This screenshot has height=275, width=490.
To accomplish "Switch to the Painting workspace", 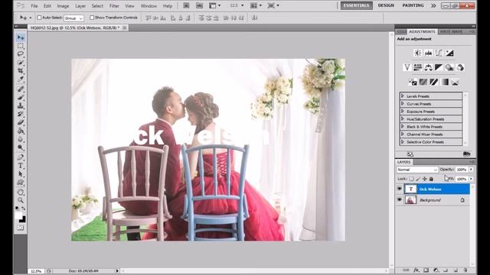I will (413, 5).
